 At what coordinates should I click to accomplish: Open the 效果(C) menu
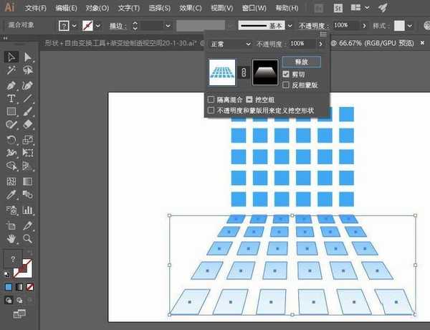click(x=191, y=8)
